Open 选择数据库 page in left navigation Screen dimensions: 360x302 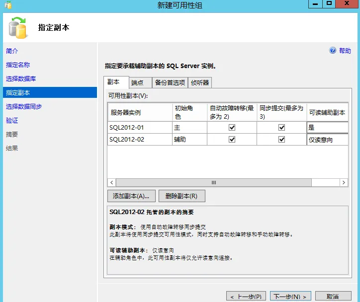tap(21, 78)
